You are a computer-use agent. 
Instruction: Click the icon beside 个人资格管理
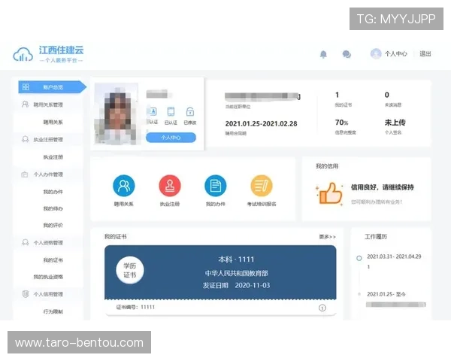pos(26,242)
